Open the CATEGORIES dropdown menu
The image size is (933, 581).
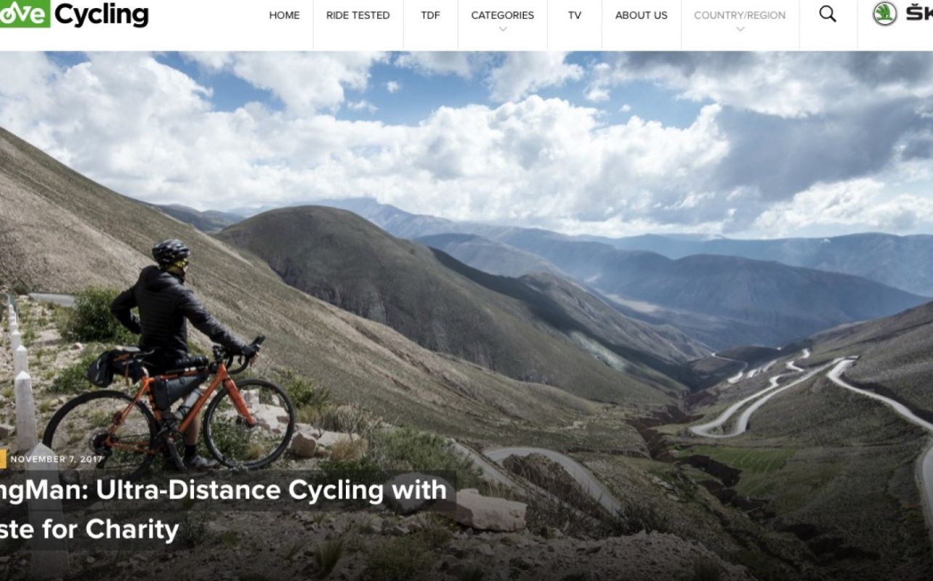[x=502, y=15]
